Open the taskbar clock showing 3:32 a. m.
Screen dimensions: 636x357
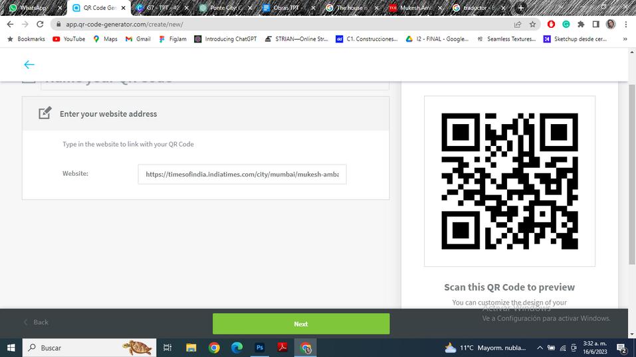pyautogui.click(x=595, y=348)
